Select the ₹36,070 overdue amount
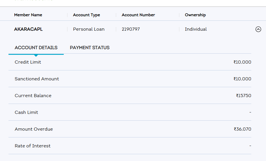The image size is (266, 161). pyautogui.click(x=242, y=129)
